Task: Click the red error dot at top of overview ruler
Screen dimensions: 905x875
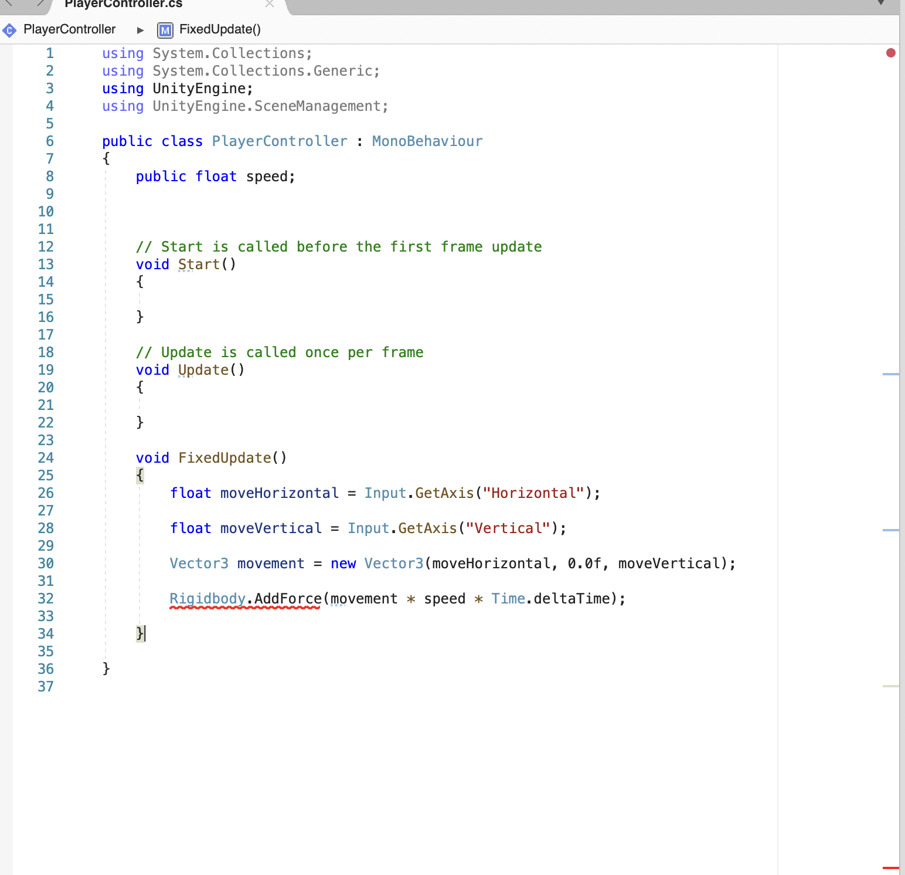Action: [892, 53]
